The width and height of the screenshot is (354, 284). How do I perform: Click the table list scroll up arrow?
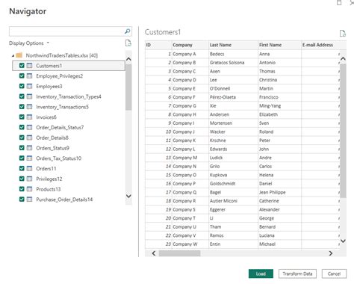pos(128,59)
